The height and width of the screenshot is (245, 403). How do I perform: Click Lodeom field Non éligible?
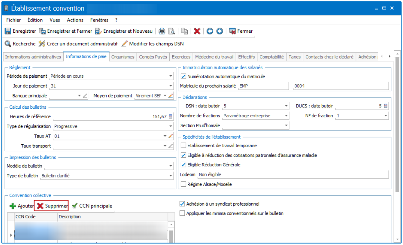click(293, 175)
